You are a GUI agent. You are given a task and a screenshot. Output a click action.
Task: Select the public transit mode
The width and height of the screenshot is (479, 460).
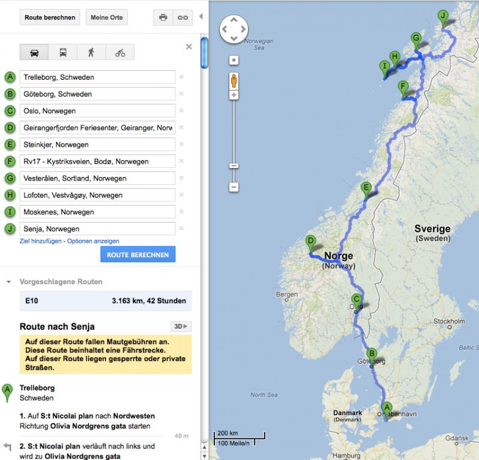click(63, 52)
